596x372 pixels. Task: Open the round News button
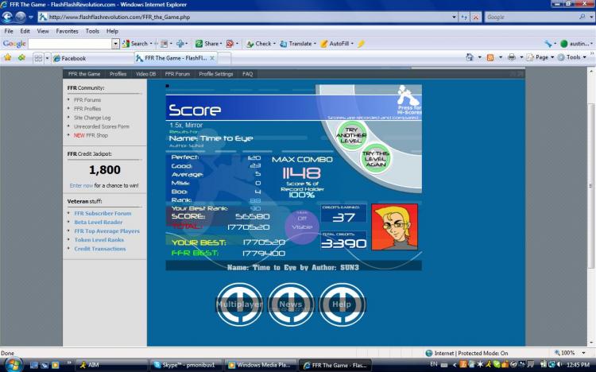[x=291, y=304]
